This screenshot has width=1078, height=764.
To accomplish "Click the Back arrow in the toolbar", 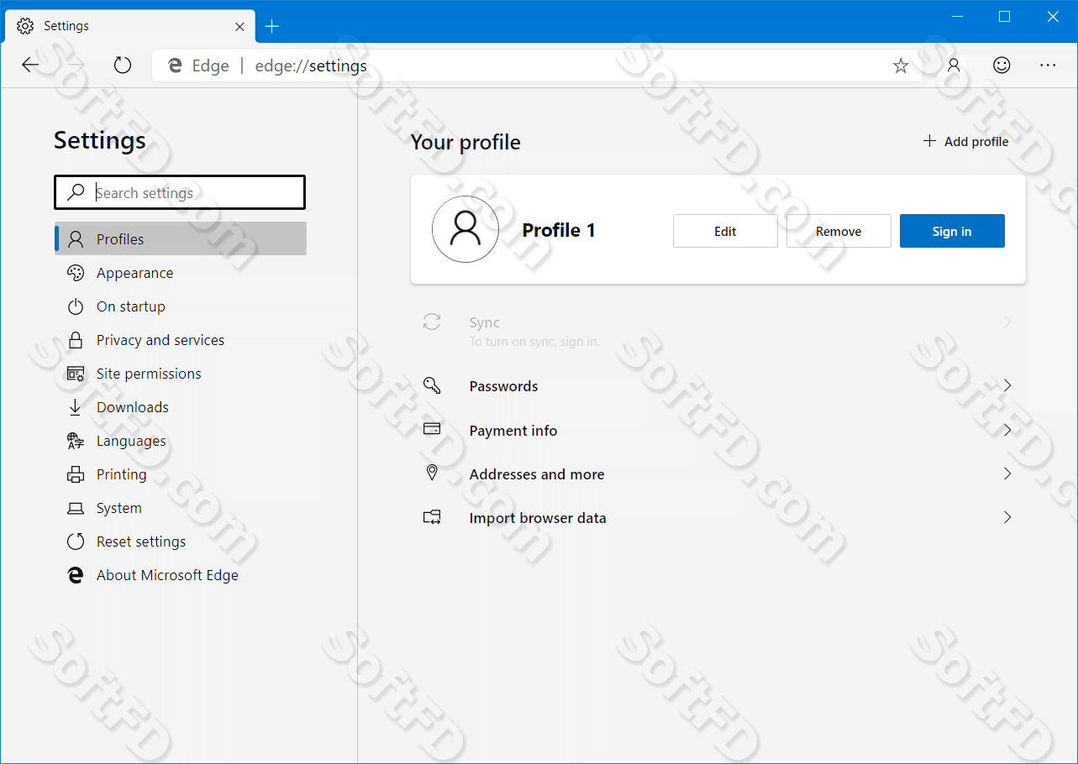I will point(30,65).
